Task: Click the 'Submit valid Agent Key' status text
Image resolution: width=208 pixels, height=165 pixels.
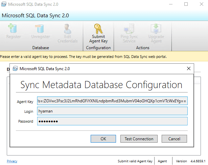Action: 135,161
